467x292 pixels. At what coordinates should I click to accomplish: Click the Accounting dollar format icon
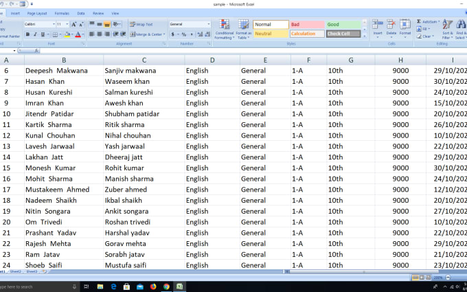pos(173,34)
